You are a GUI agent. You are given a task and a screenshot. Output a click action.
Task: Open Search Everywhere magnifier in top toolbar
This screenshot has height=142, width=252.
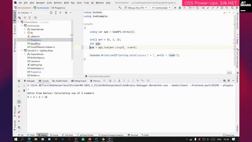[x=232, y=8]
